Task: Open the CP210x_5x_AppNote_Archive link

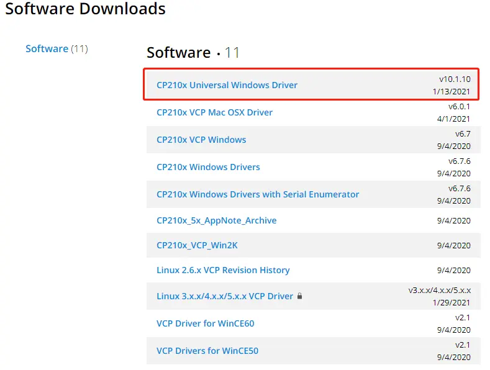Action: click(216, 220)
